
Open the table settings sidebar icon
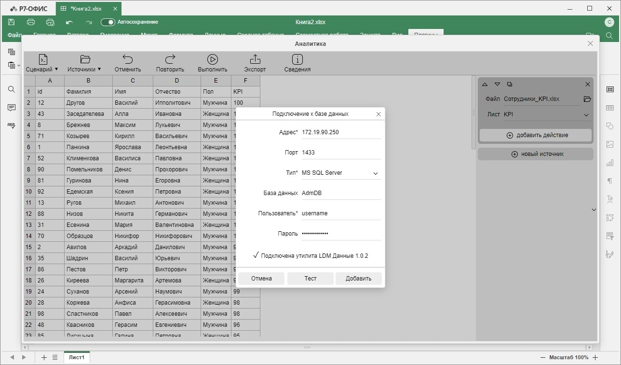610,108
